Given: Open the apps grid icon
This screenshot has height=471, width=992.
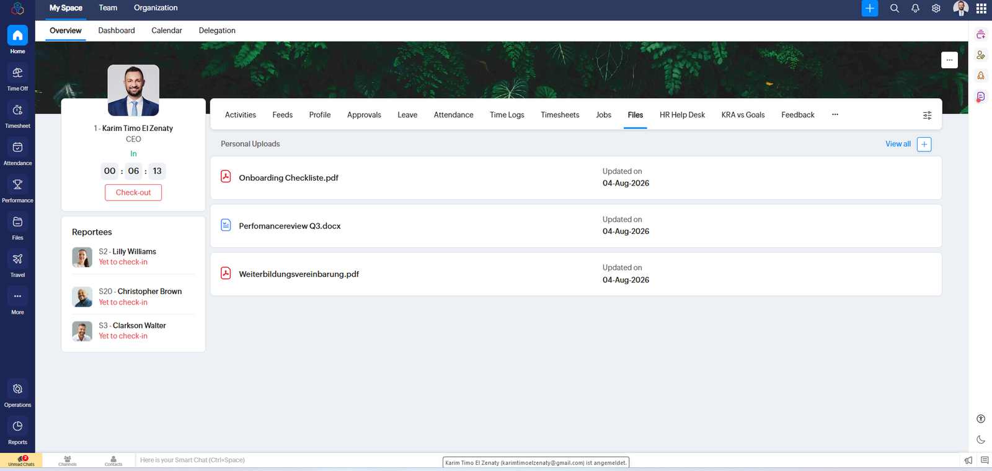Looking at the screenshot, I should coord(981,8).
